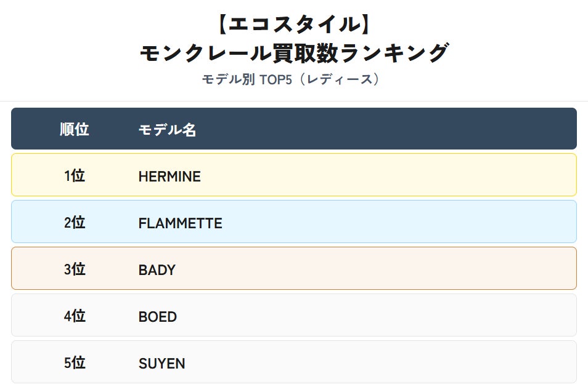Screen dimensions: 588x387
Task: Select the HERMINE model name
Action: point(169,177)
